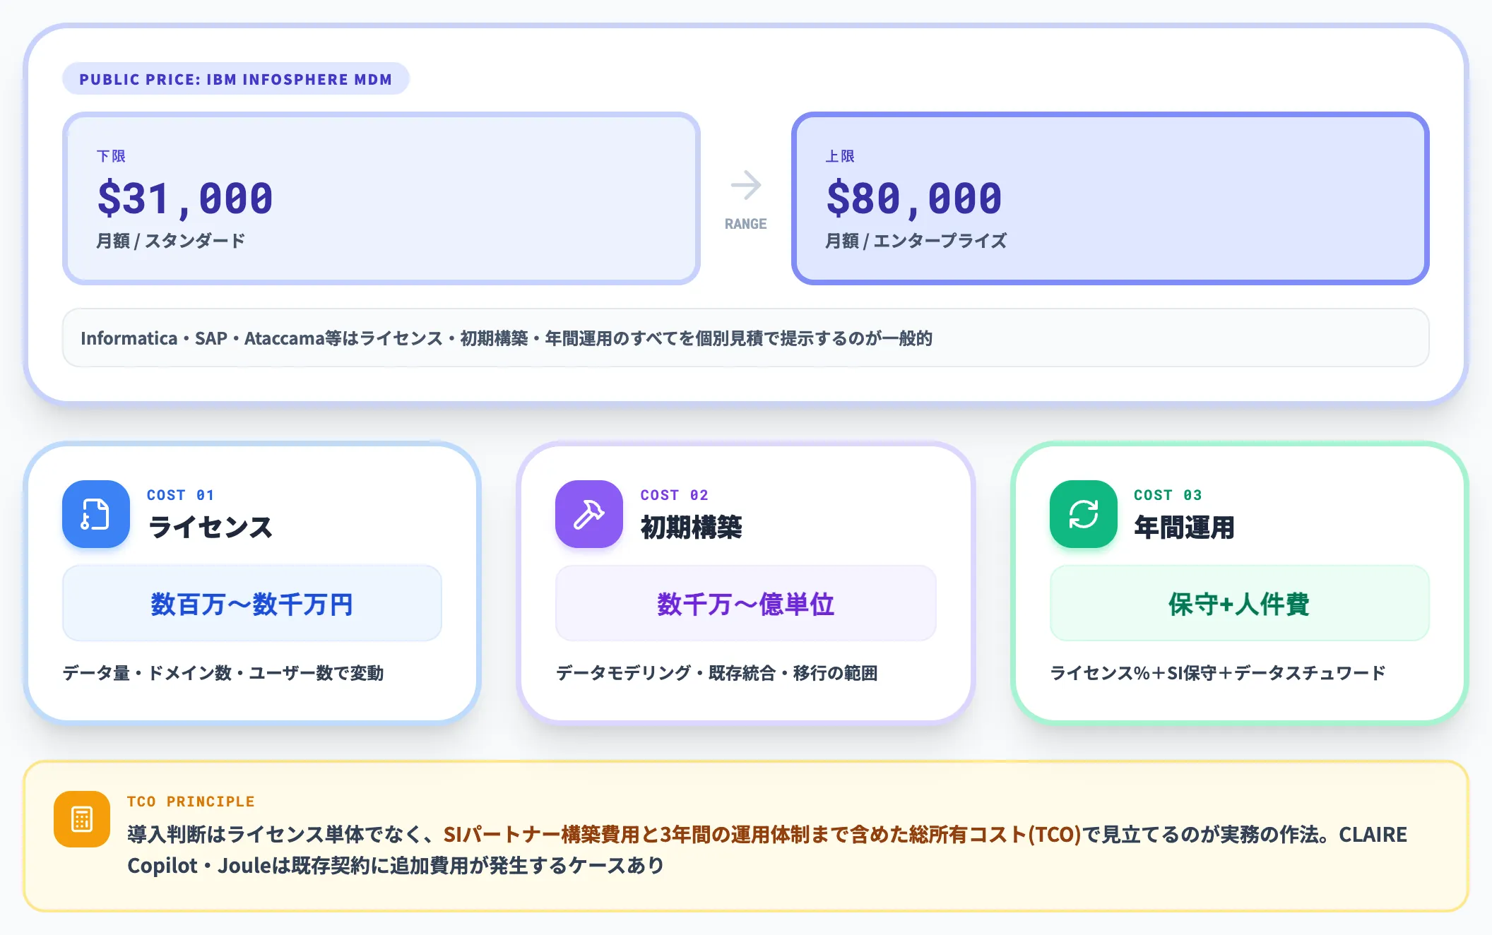Viewport: 1492px width, 935px height.
Task: Click the 下限 label
Action: point(111,156)
